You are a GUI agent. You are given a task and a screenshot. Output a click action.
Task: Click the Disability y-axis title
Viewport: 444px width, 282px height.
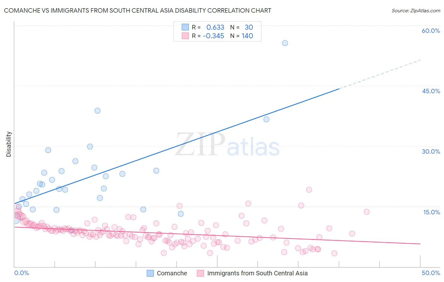(9, 144)
